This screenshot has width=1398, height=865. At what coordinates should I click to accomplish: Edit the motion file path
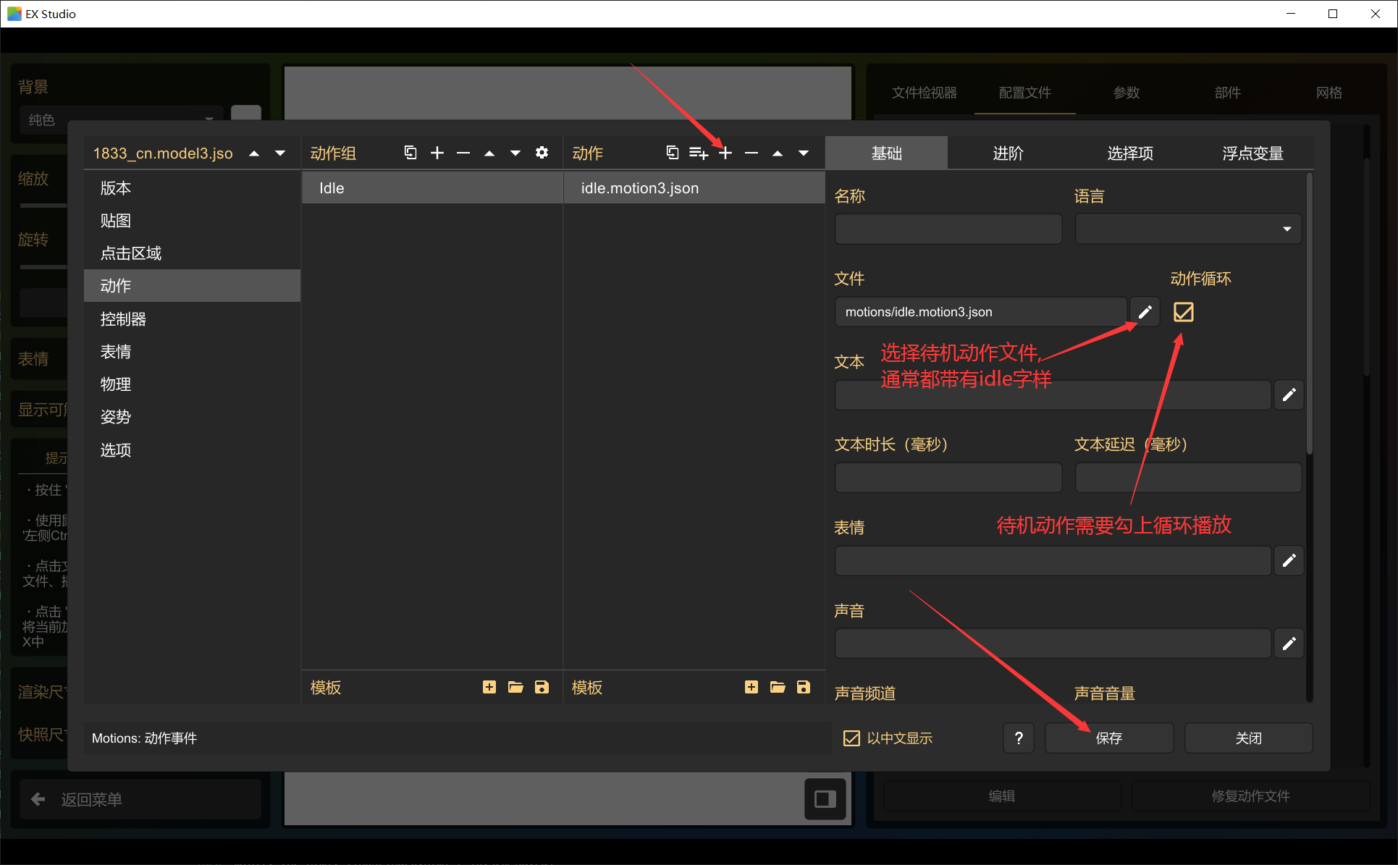pos(1145,312)
